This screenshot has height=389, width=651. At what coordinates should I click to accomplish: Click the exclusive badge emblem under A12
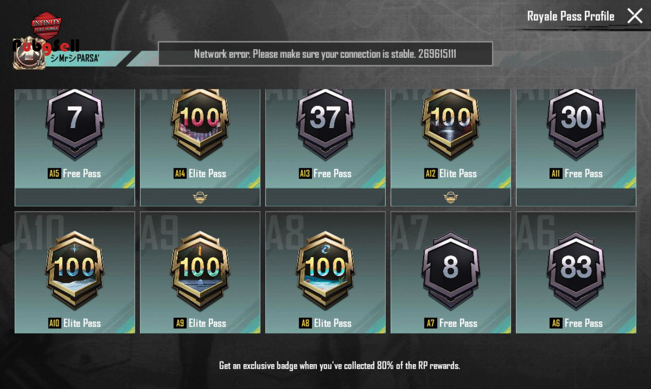click(x=451, y=197)
